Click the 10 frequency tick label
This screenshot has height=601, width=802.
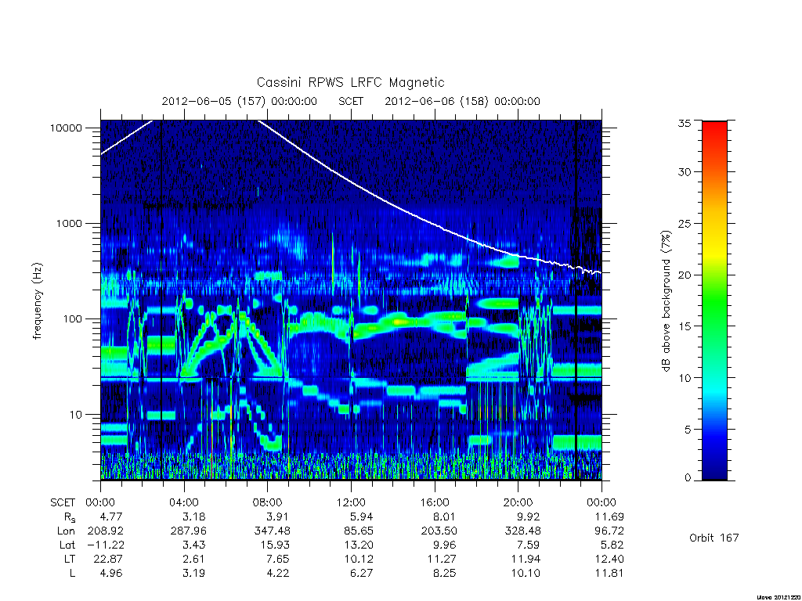(x=76, y=415)
